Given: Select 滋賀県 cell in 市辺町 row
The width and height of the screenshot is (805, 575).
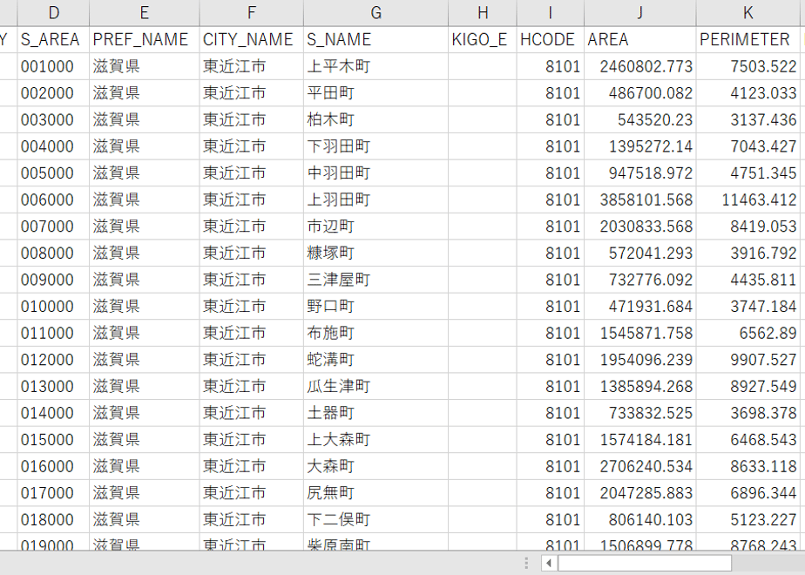Looking at the screenshot, I should tap(145, 227).
